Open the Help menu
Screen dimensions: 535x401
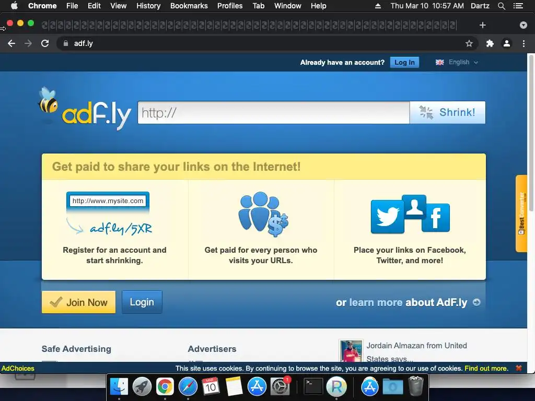pyautogui.click(x=318, y=6)
